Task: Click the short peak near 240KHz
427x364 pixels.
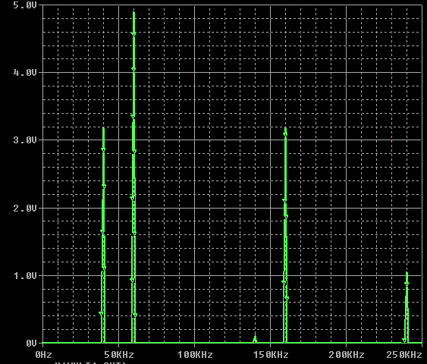Action: click(x=406, y=307)
